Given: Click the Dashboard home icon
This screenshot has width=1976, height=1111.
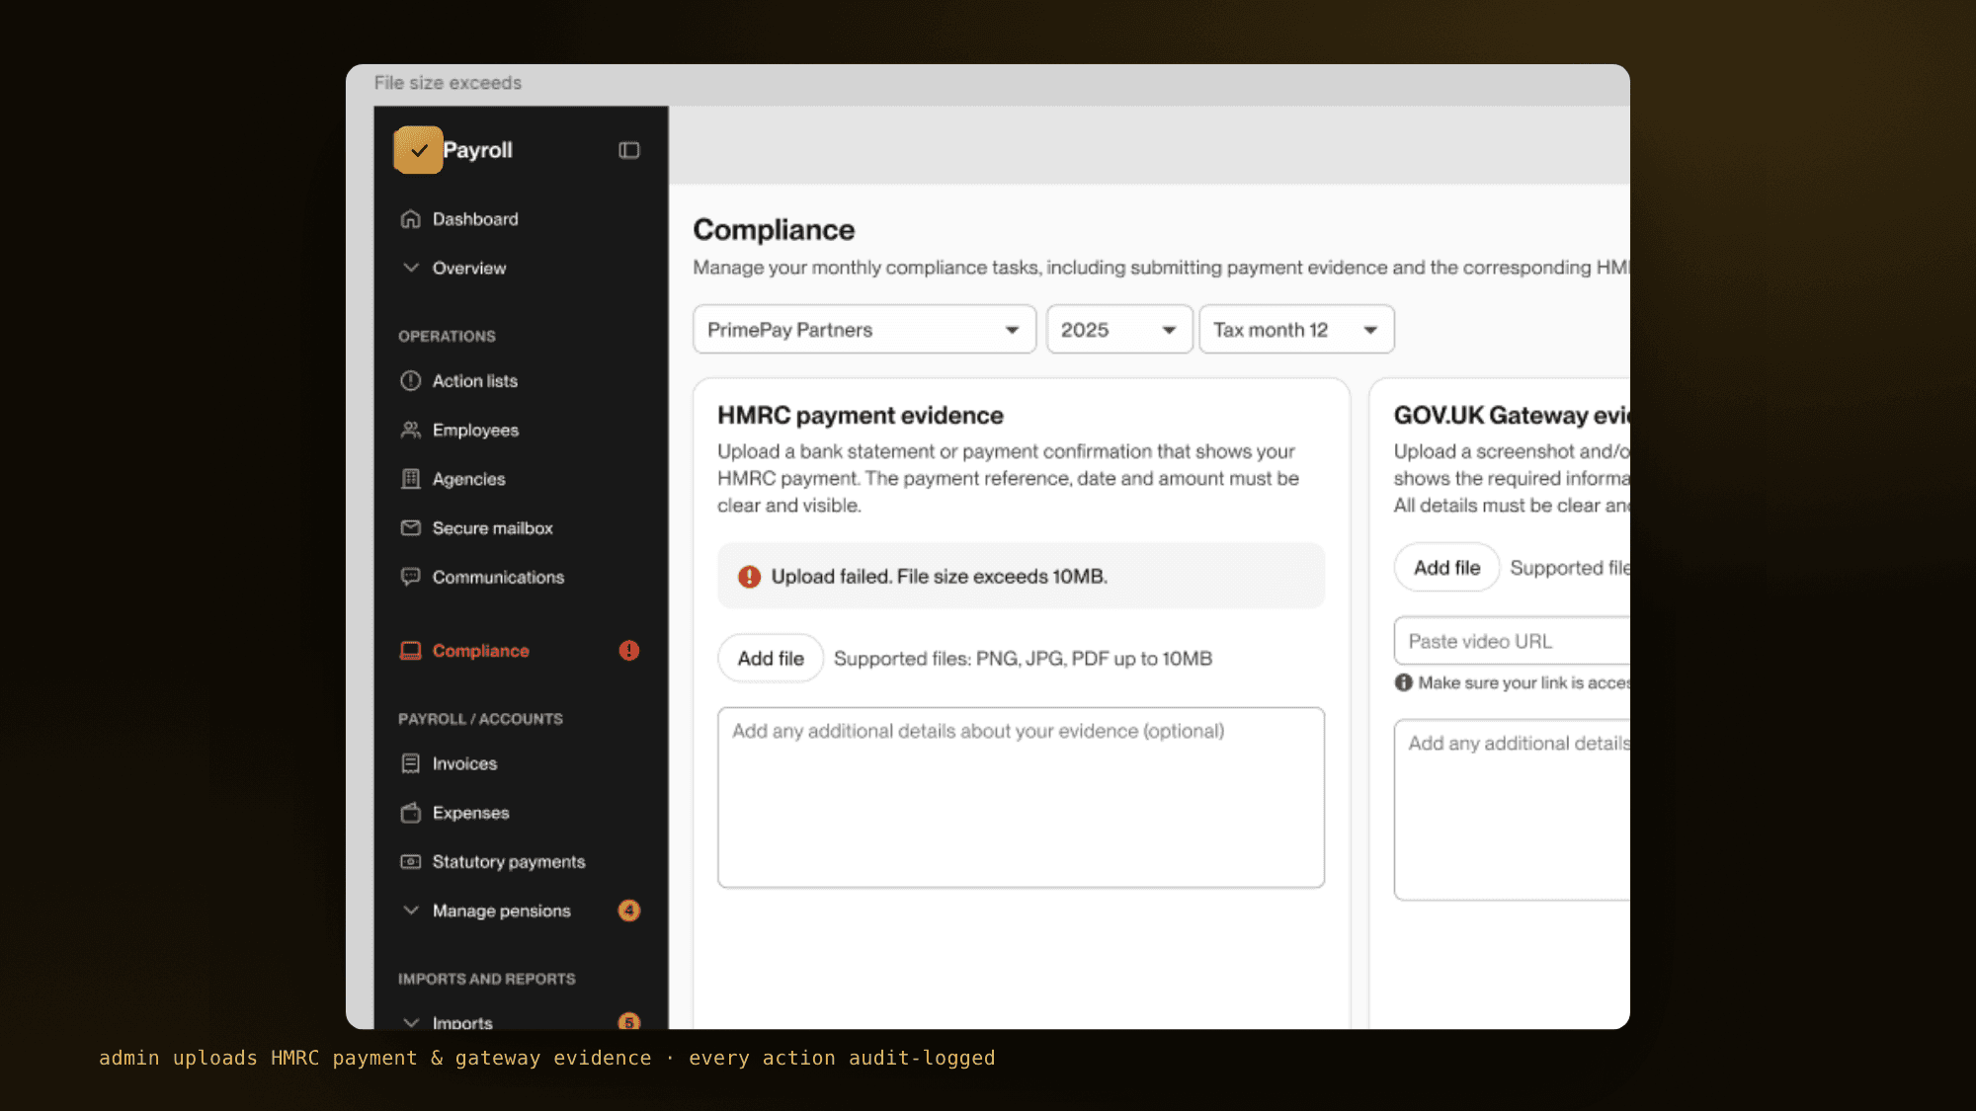Looking at the screenshot, I should click(x=411, y=219).
